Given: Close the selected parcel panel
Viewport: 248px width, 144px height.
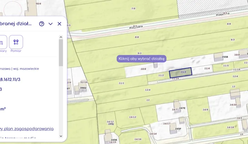Looking at the screenshot, I should 59,24.
